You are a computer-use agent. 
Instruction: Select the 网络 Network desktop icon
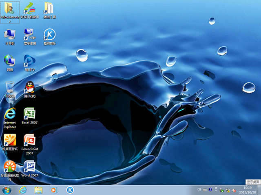pos(10,63)
